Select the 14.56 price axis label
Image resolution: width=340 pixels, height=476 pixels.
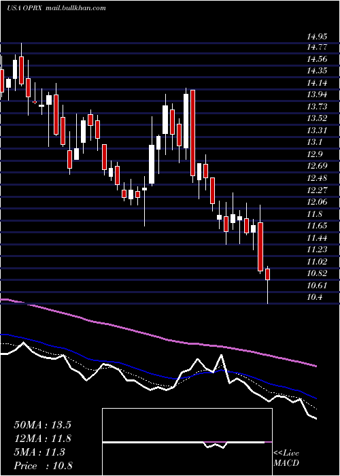[x=317, y=59]
